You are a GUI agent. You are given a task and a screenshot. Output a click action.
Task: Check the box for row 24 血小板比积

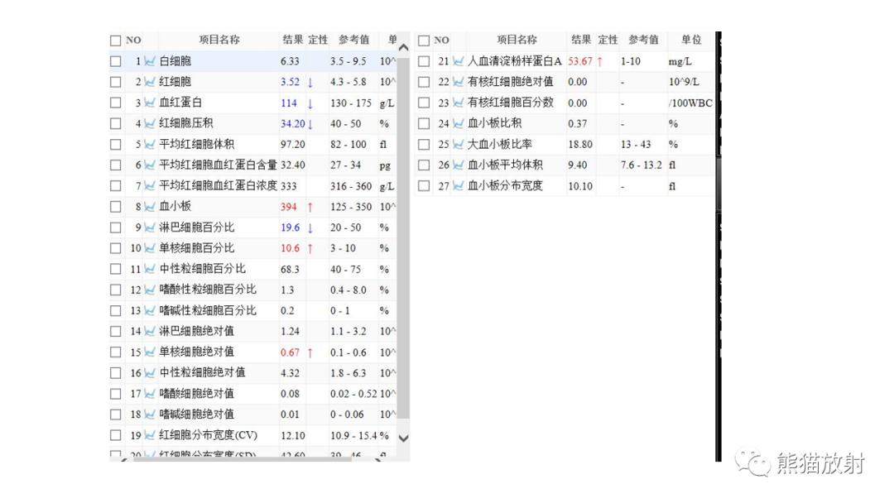click(x=424, y=123)
